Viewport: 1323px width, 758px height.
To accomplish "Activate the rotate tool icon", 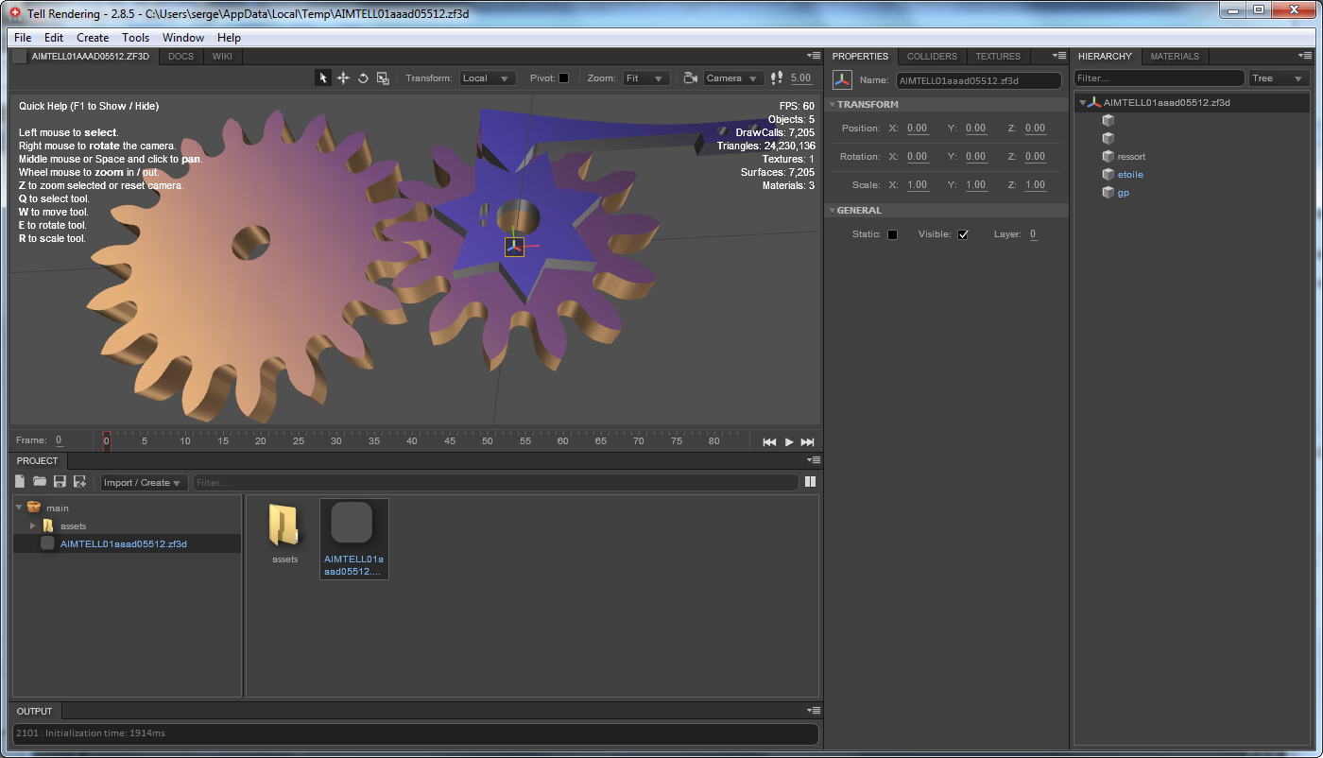I will tap(363, 78).
